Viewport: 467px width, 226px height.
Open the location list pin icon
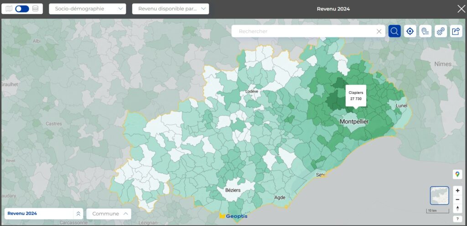(425, 31)
